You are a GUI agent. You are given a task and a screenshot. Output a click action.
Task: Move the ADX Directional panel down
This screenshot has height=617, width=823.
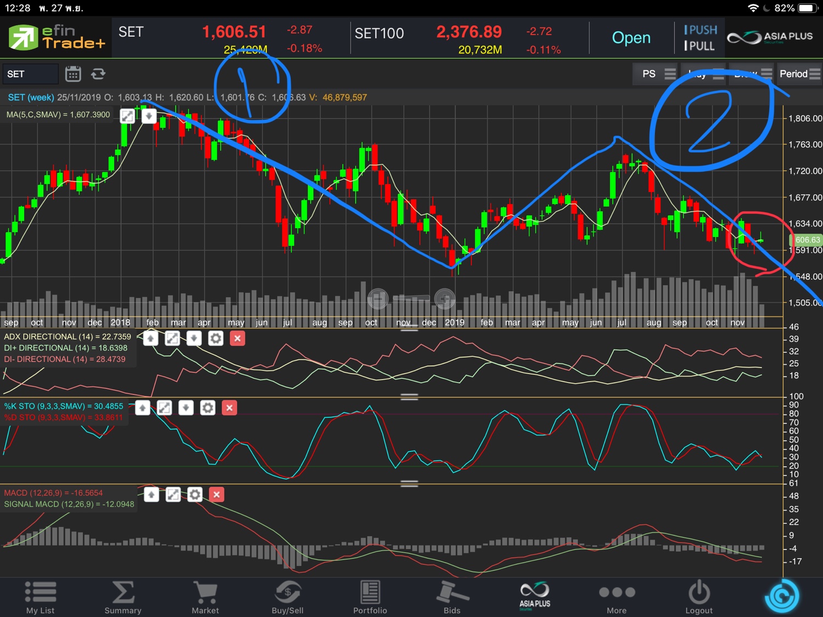[194, 338]
